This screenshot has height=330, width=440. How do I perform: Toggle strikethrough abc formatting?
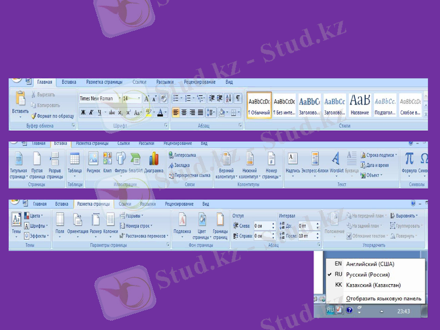[112, 113]
